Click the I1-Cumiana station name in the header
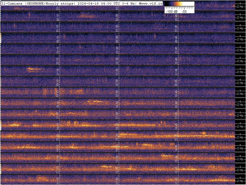 point(12,3)
